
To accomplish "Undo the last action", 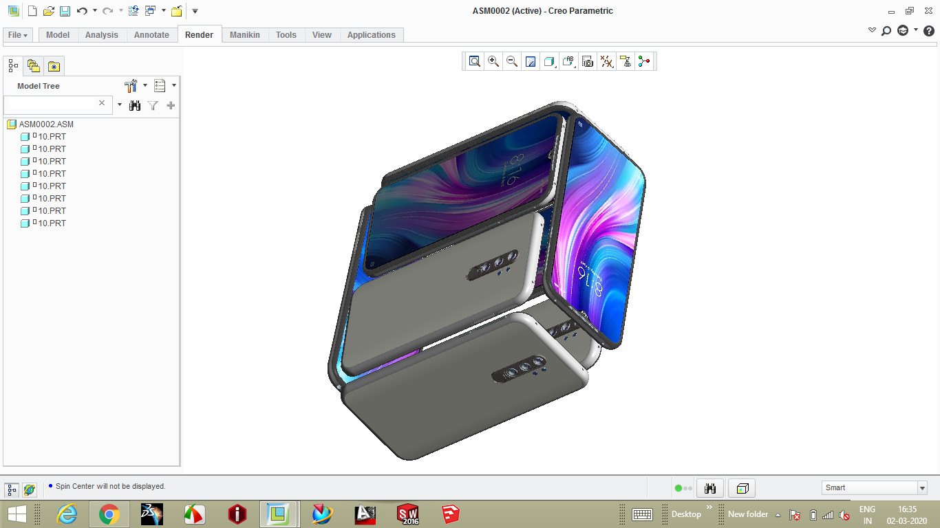I will click(x=82, y=11).
